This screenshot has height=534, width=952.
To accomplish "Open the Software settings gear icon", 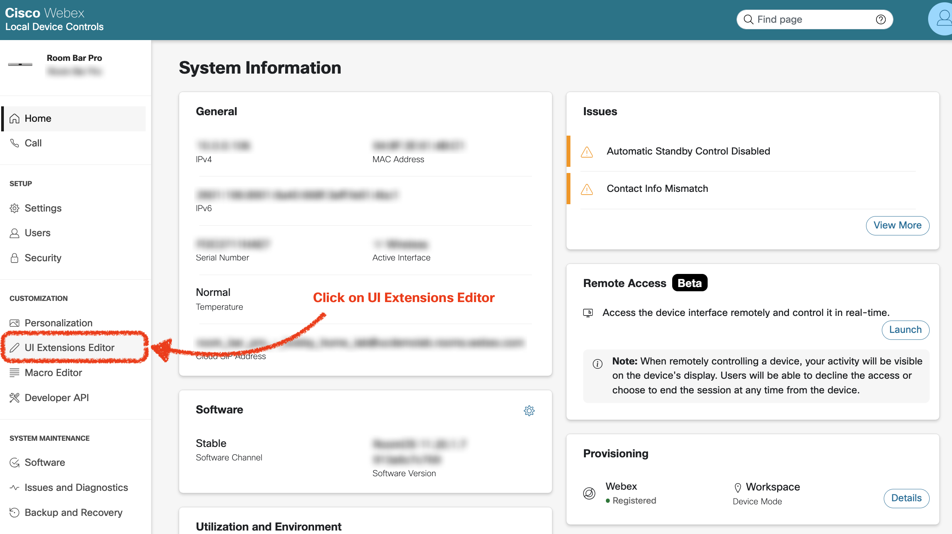I will click(529, 410).
